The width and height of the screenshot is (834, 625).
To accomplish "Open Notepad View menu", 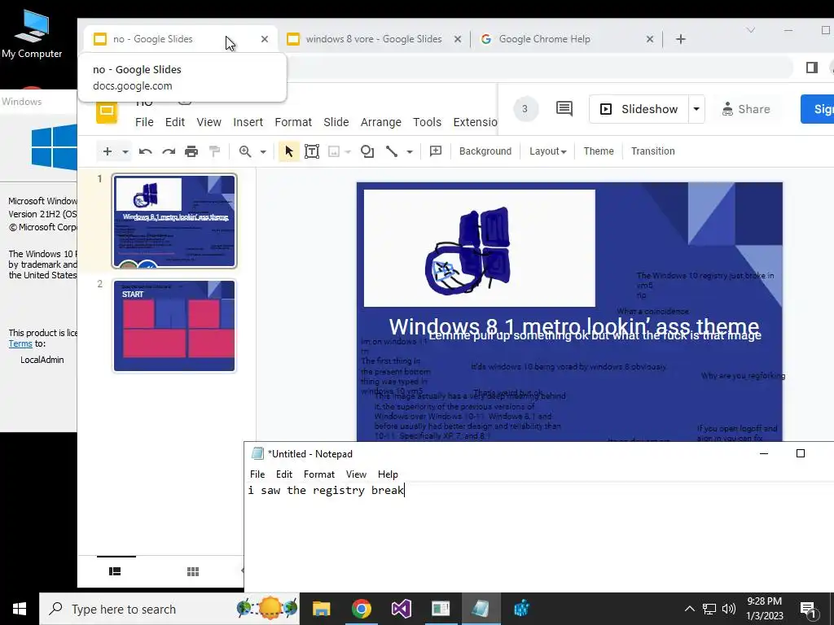I will tap(356, 474).
